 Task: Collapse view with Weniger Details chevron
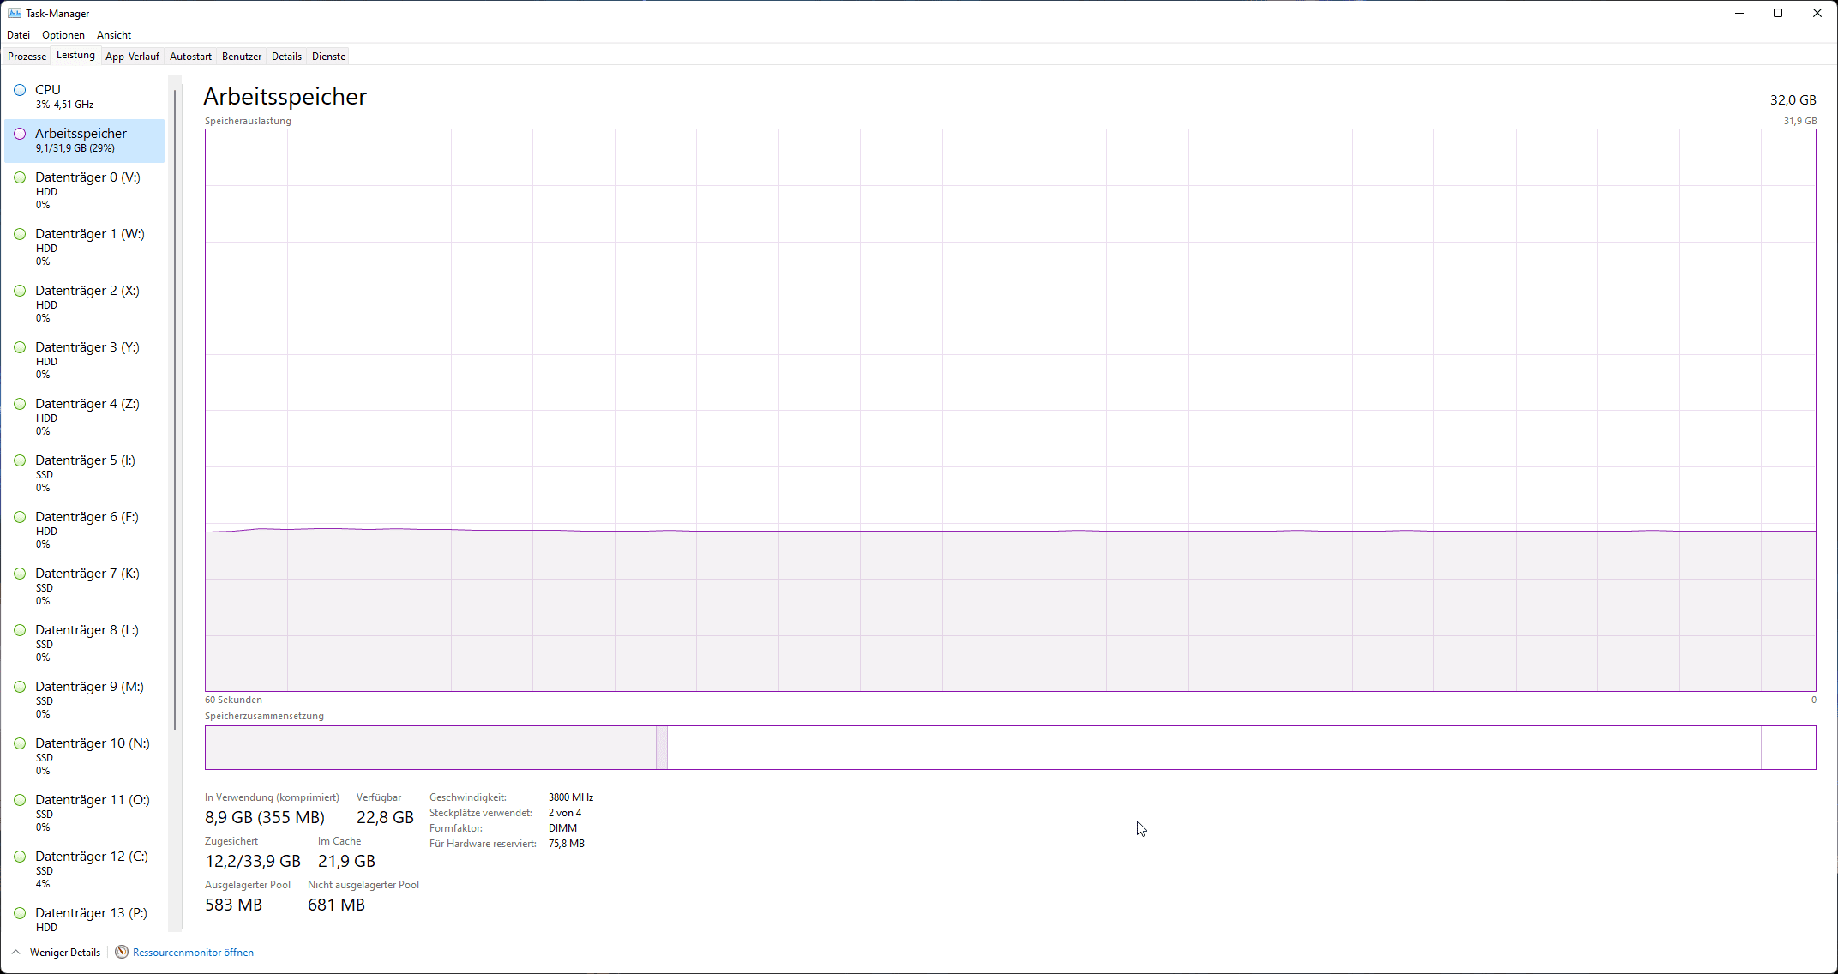(x=16, y=952)
